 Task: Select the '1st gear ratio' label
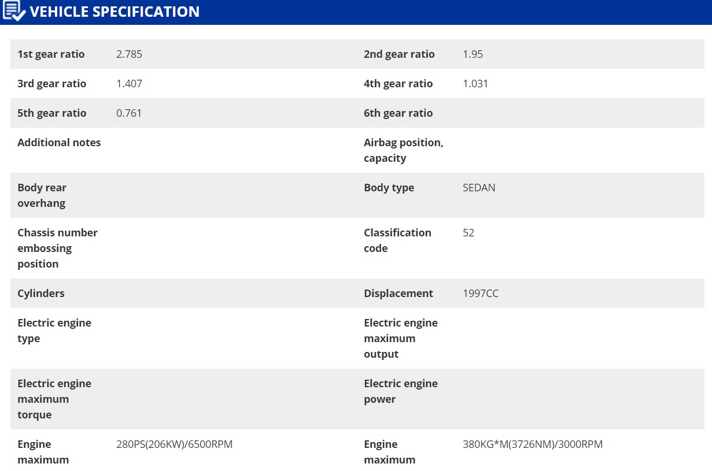point(51,54)
